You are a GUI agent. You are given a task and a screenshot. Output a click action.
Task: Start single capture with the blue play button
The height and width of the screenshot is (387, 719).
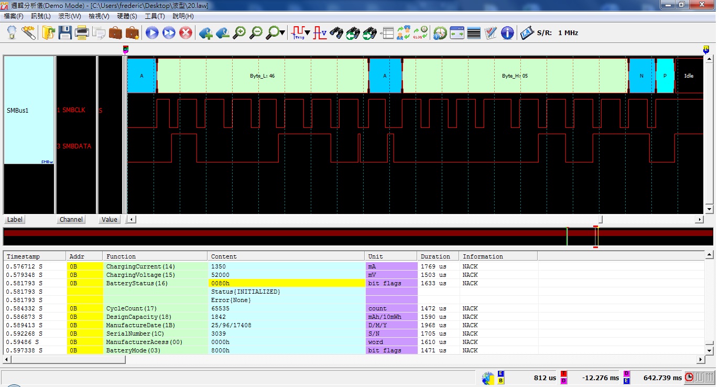(152, 33)
